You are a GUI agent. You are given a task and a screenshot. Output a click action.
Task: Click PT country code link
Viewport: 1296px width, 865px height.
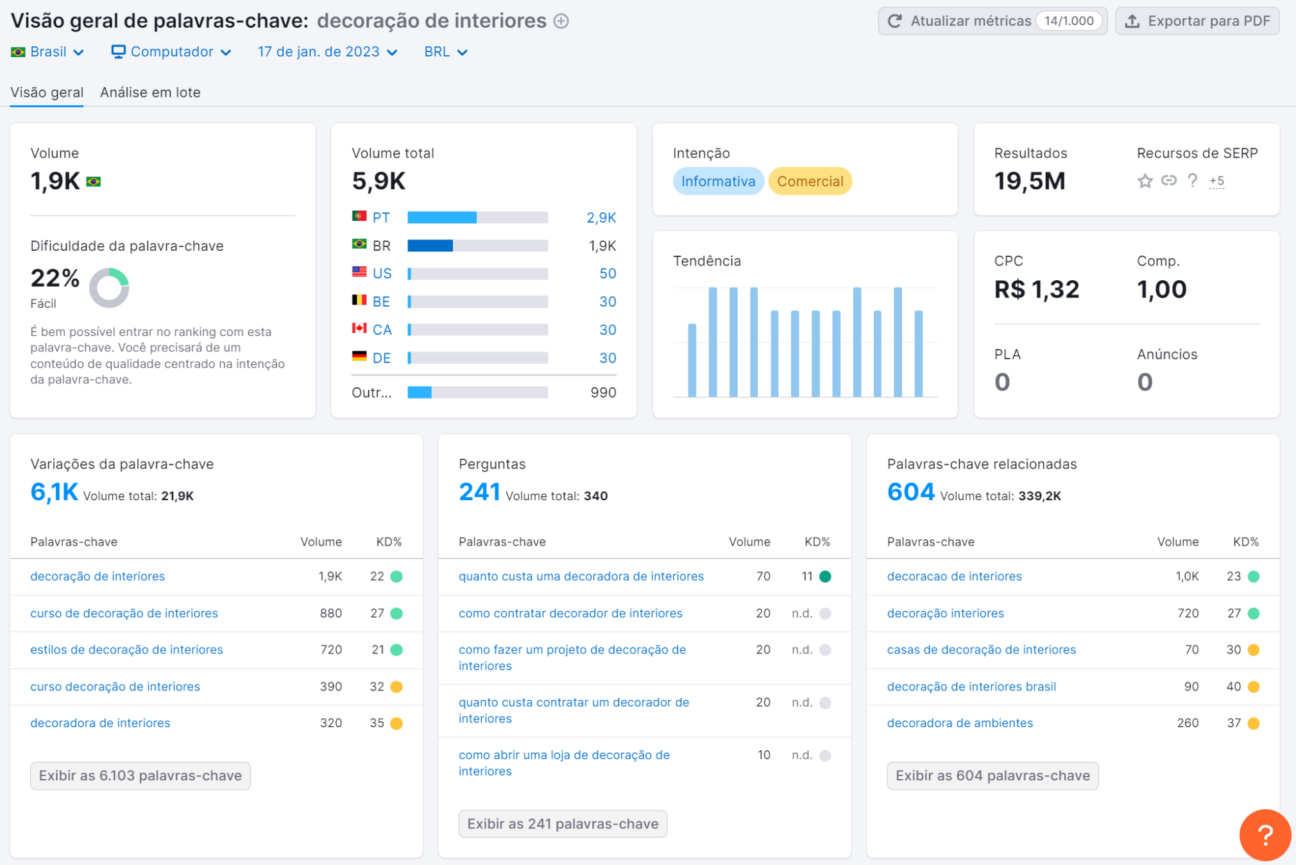(381, 217)
